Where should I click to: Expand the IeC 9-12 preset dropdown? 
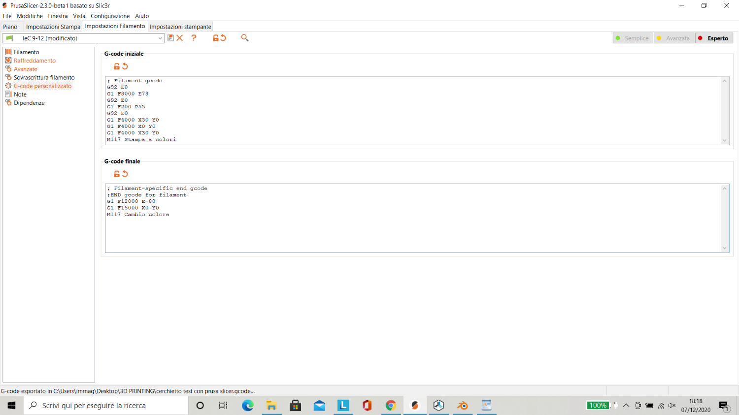160,38
